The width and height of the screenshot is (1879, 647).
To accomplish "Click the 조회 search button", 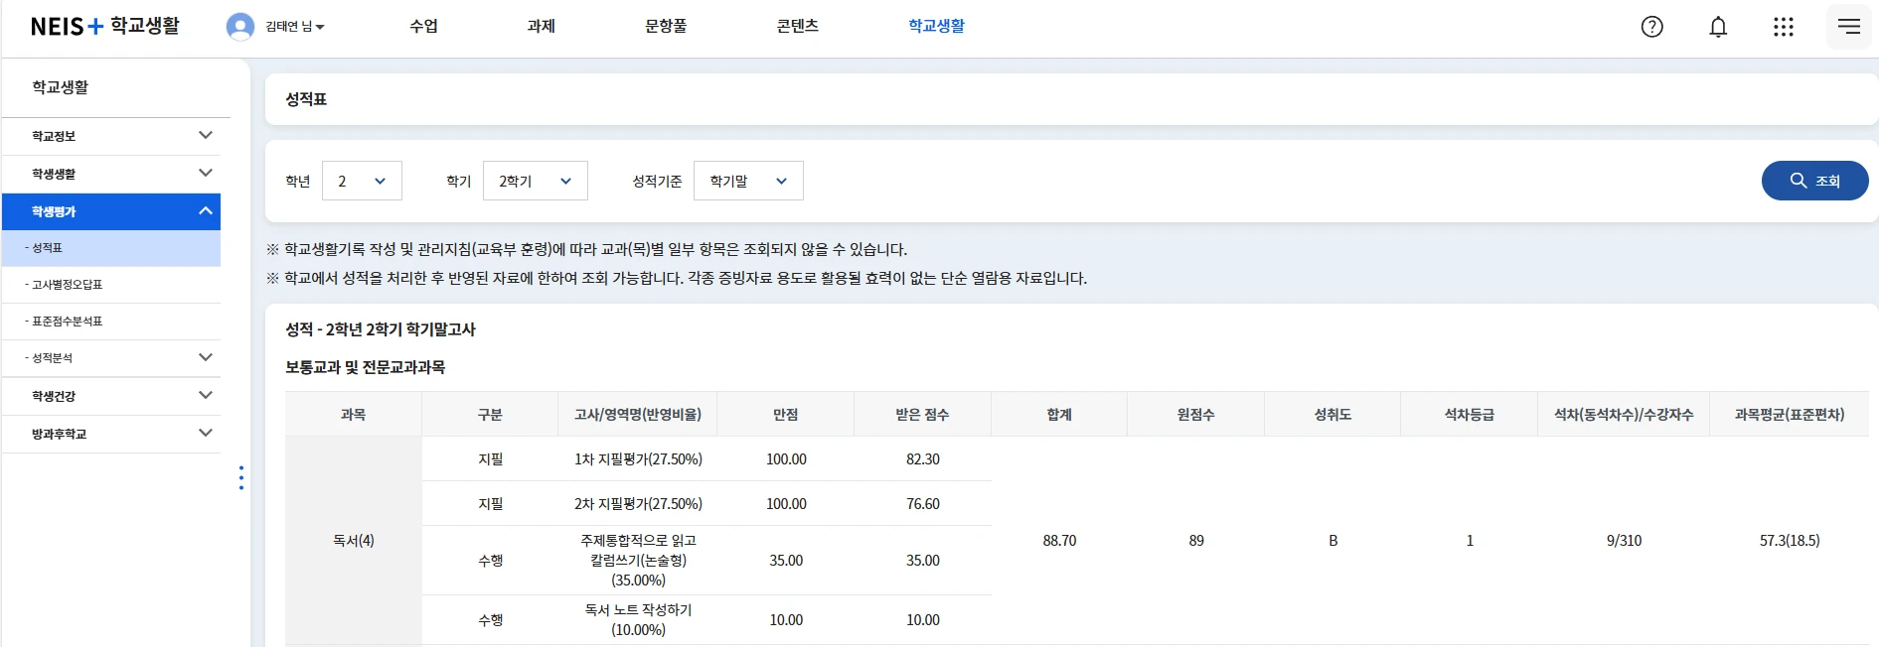I will pos(1814,181).
